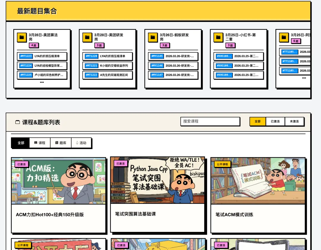The width and height of the screenshot is (321, 250).
Task: Click the folder icon of 3月26日-蚂蚁研发岗
Action: (x=153, y=37)
